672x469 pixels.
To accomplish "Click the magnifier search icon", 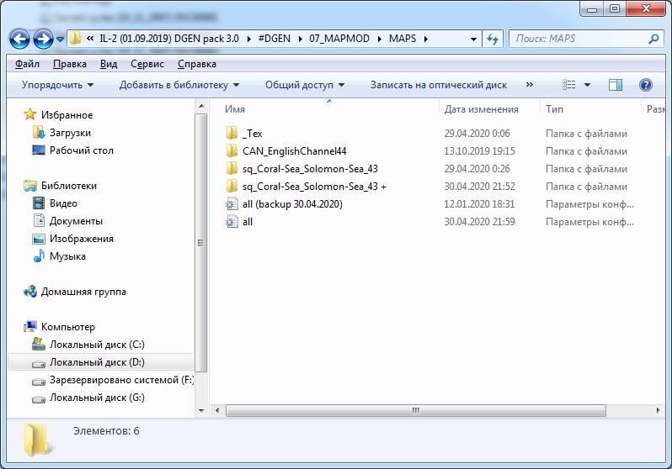I will [654, 39].
